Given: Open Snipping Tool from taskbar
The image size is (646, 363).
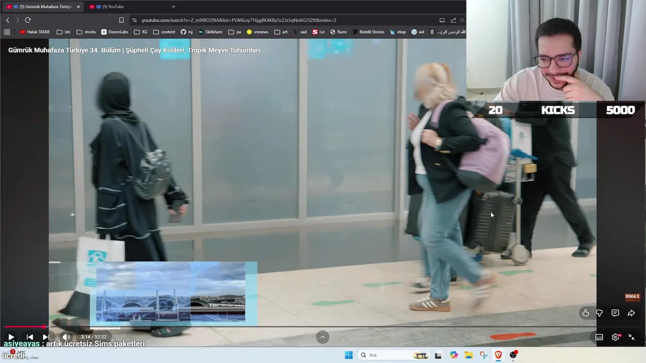Looking at the screenshot, I should [483, 355].
